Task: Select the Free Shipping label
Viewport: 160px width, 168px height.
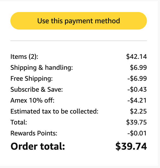Action: pos(32,79)
